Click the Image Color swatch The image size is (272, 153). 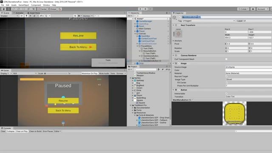click(x=248, y=70)
